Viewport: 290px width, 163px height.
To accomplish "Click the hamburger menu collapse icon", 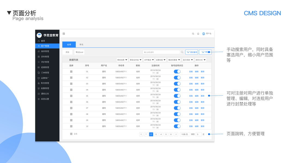I will pyautogui.click(x=64, y=34).
